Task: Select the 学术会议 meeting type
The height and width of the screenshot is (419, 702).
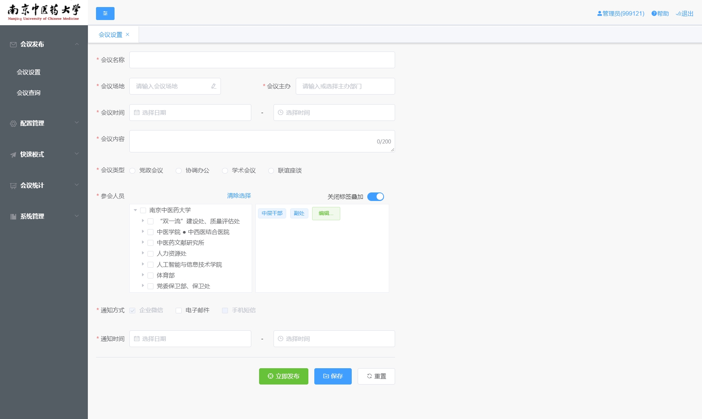Action: pos(225,171)
